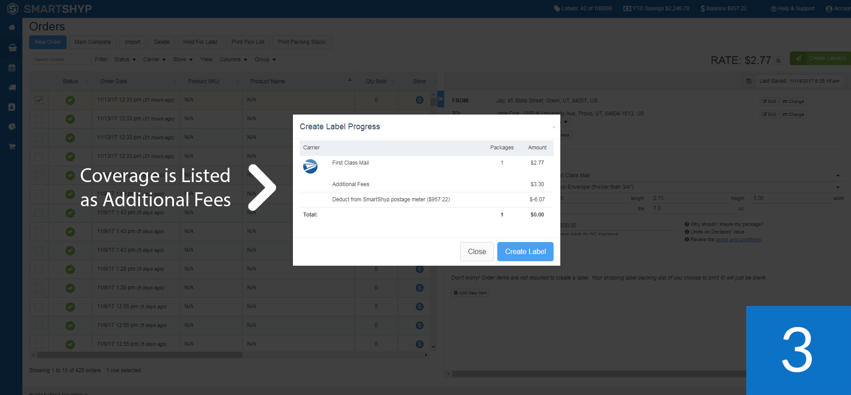Check the second 12:33 pm order checkbox

click(x=39, y=119)
